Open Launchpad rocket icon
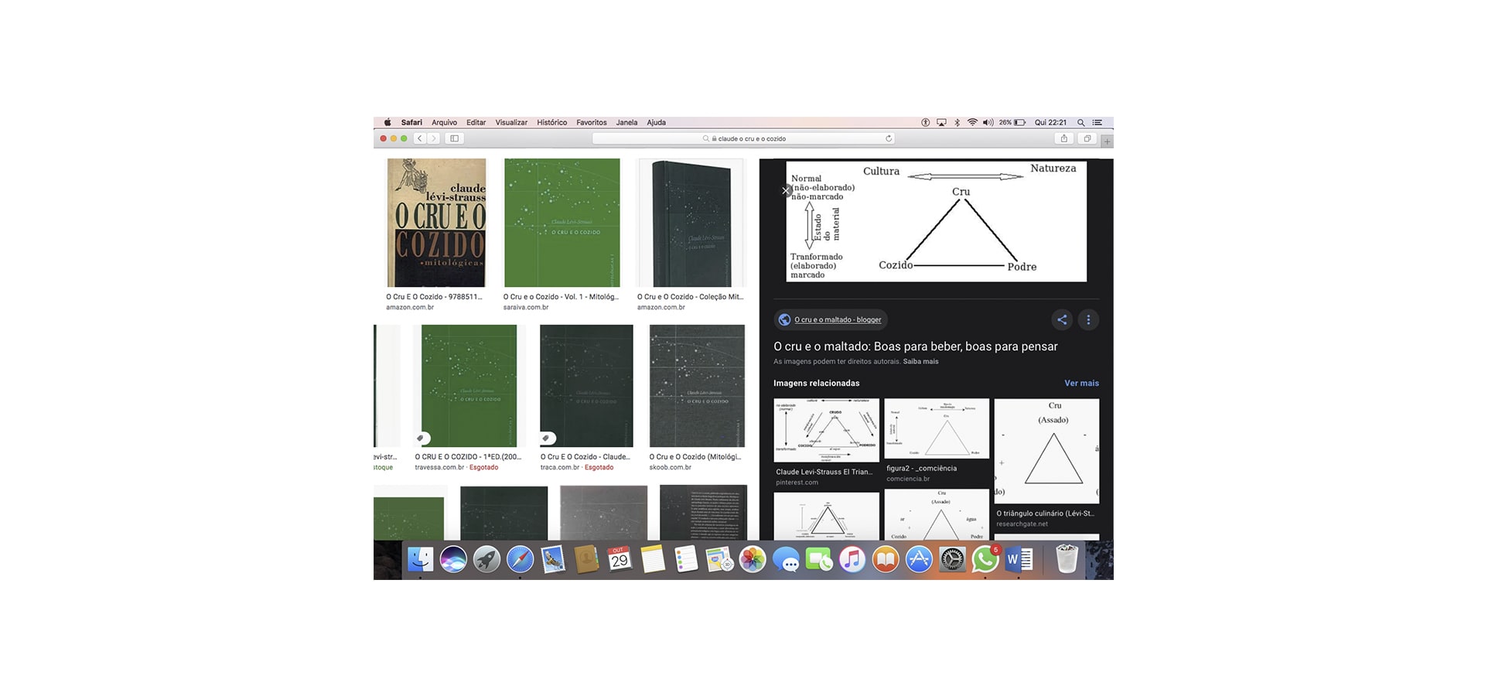The height and width of the screenshot is (696, 1485). tap(486, 559)
